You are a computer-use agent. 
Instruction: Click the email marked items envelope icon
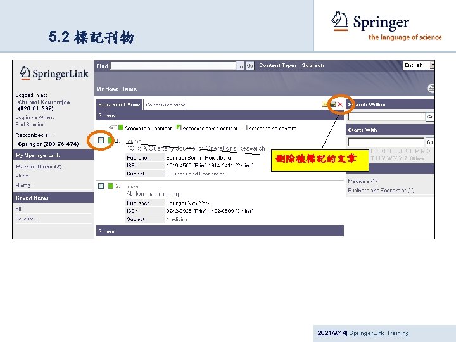(x=326, y=104)
